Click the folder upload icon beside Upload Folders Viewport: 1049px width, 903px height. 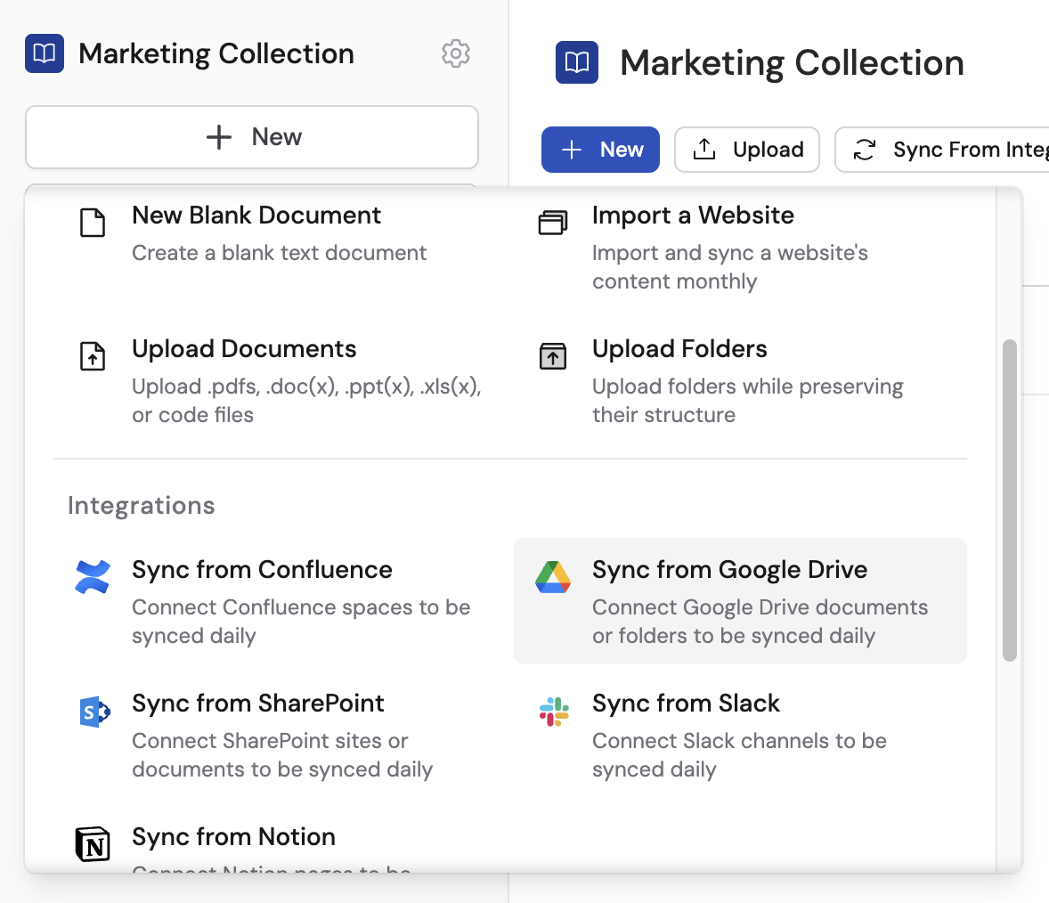point(553,356)
